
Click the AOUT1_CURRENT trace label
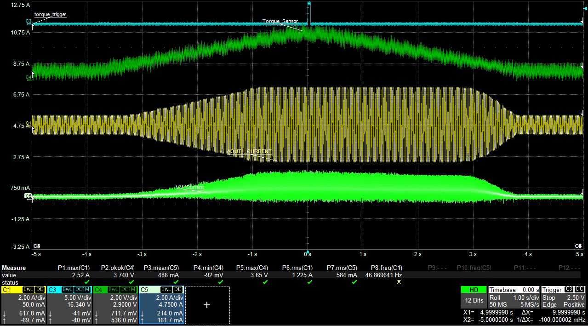249,151
